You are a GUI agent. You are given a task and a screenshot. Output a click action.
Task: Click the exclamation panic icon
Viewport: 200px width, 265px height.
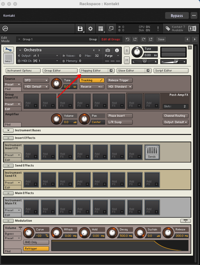click(158, 29)
